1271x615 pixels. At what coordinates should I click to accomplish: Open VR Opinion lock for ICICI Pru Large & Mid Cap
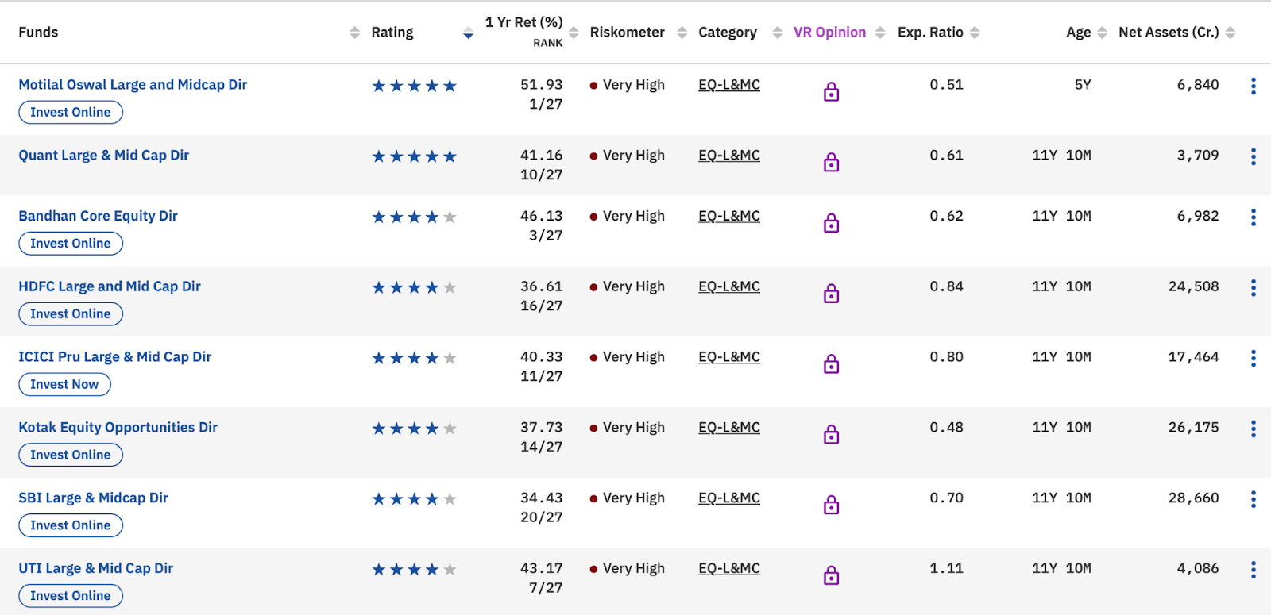click(831, 364)
